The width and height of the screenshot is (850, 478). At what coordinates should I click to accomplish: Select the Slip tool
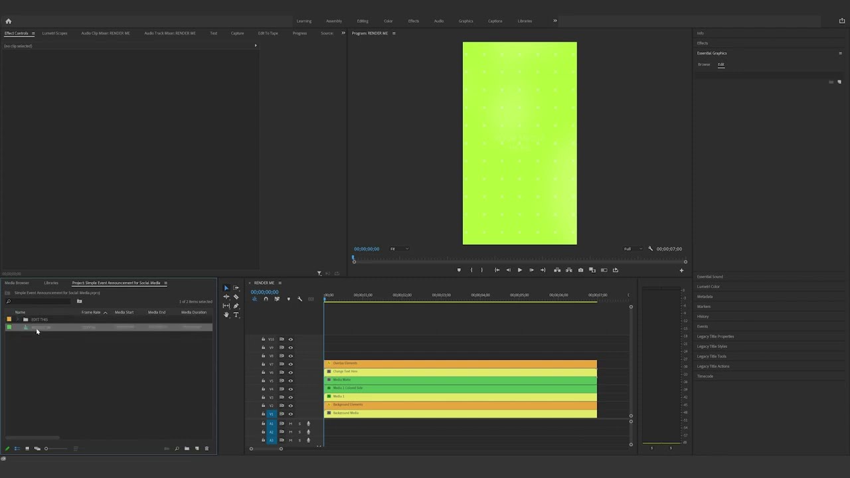tap(226, 306)
